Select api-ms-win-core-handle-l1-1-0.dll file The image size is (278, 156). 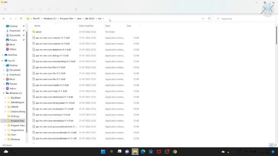(52, 85)
